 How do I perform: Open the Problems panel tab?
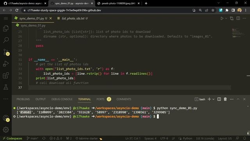[x=23, y=99]
